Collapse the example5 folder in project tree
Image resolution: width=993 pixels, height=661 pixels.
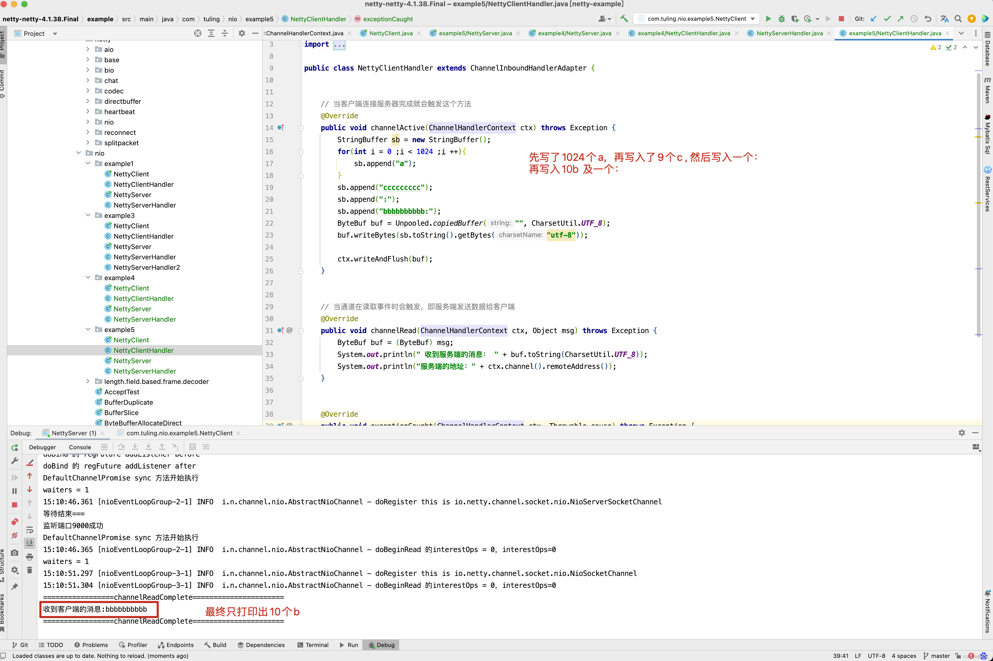tap(88, 329)
